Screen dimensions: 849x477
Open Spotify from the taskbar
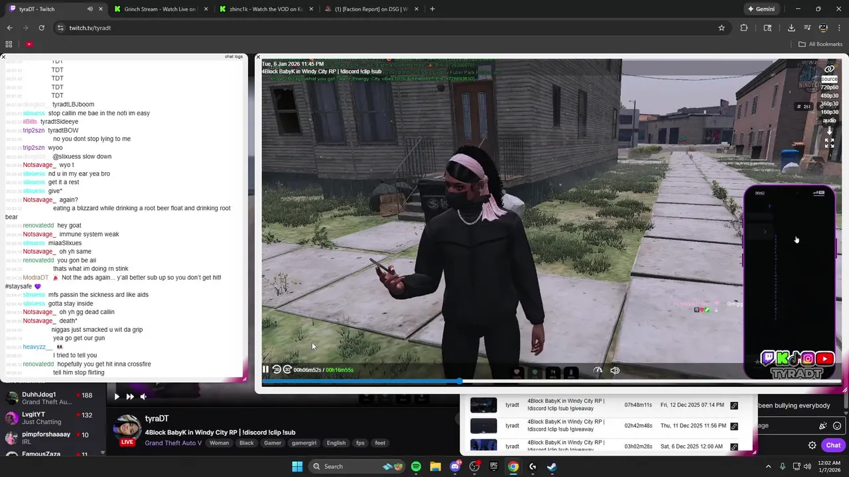coord(416,466)
